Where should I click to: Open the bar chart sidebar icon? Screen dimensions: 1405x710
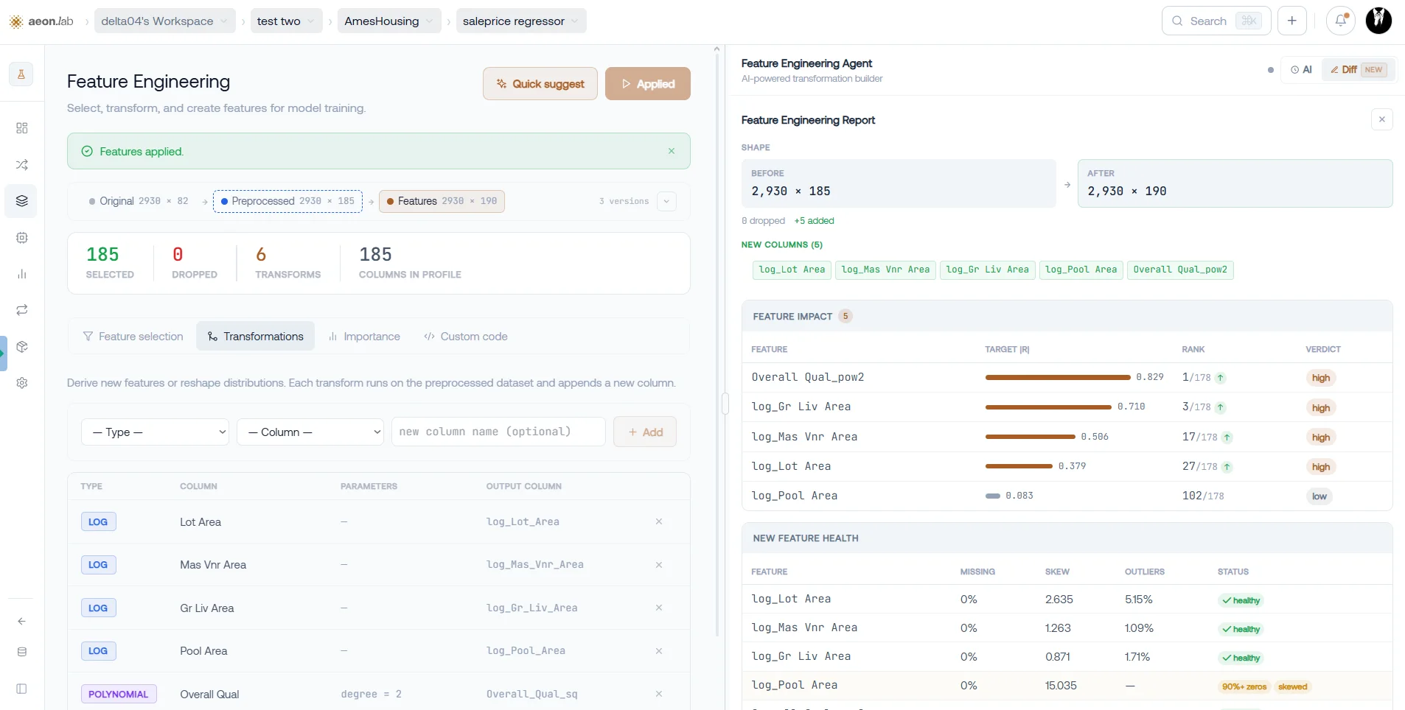click(x=22, y=274)
